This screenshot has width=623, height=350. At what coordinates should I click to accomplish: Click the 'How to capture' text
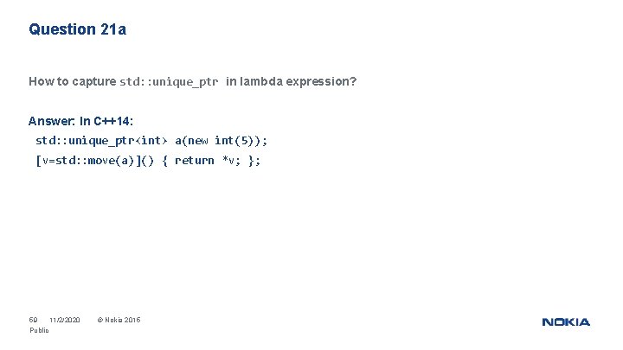(72, 82)
